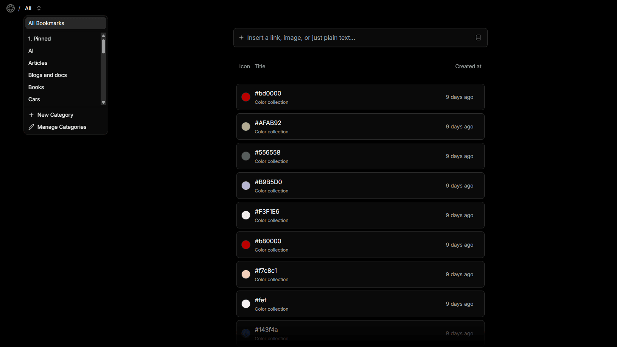This screenshot has height=347, width=617.
Task: Click the pencil icon for Manage Categories
Action: coord(31,127)
